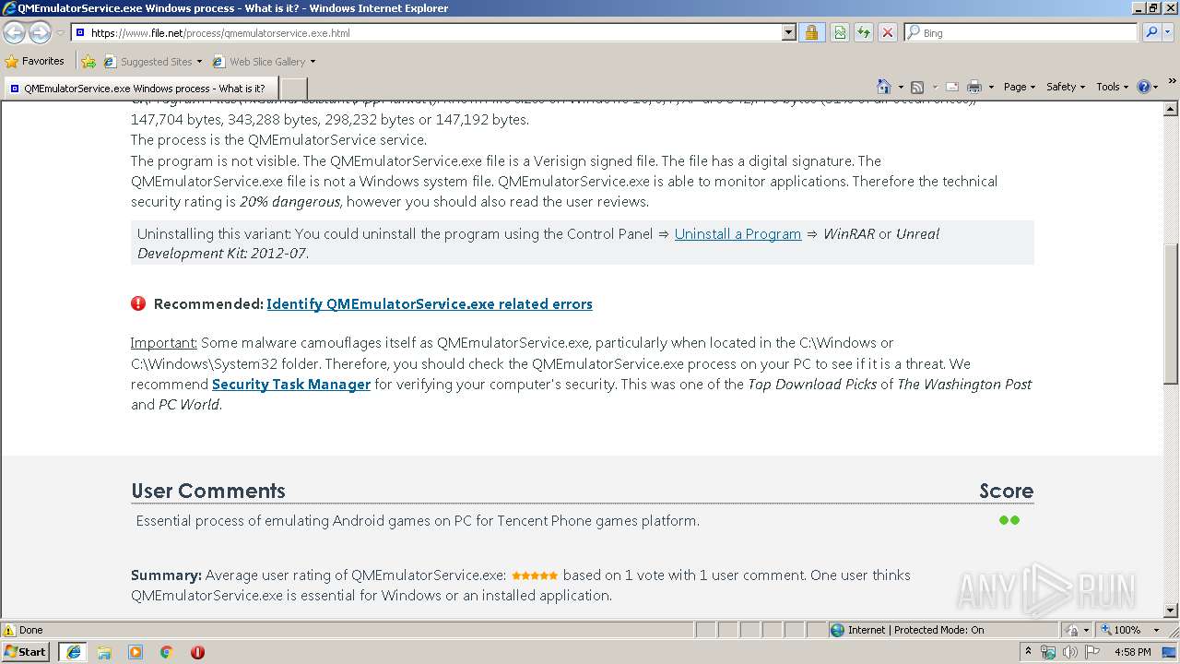This screenshot has height=664, width=1180.
Task: Go back with the Back arrow button
Action: coord(15,32)
